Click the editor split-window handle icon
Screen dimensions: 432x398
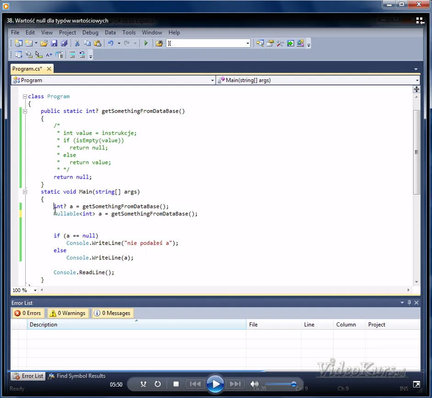click(416, 89)
